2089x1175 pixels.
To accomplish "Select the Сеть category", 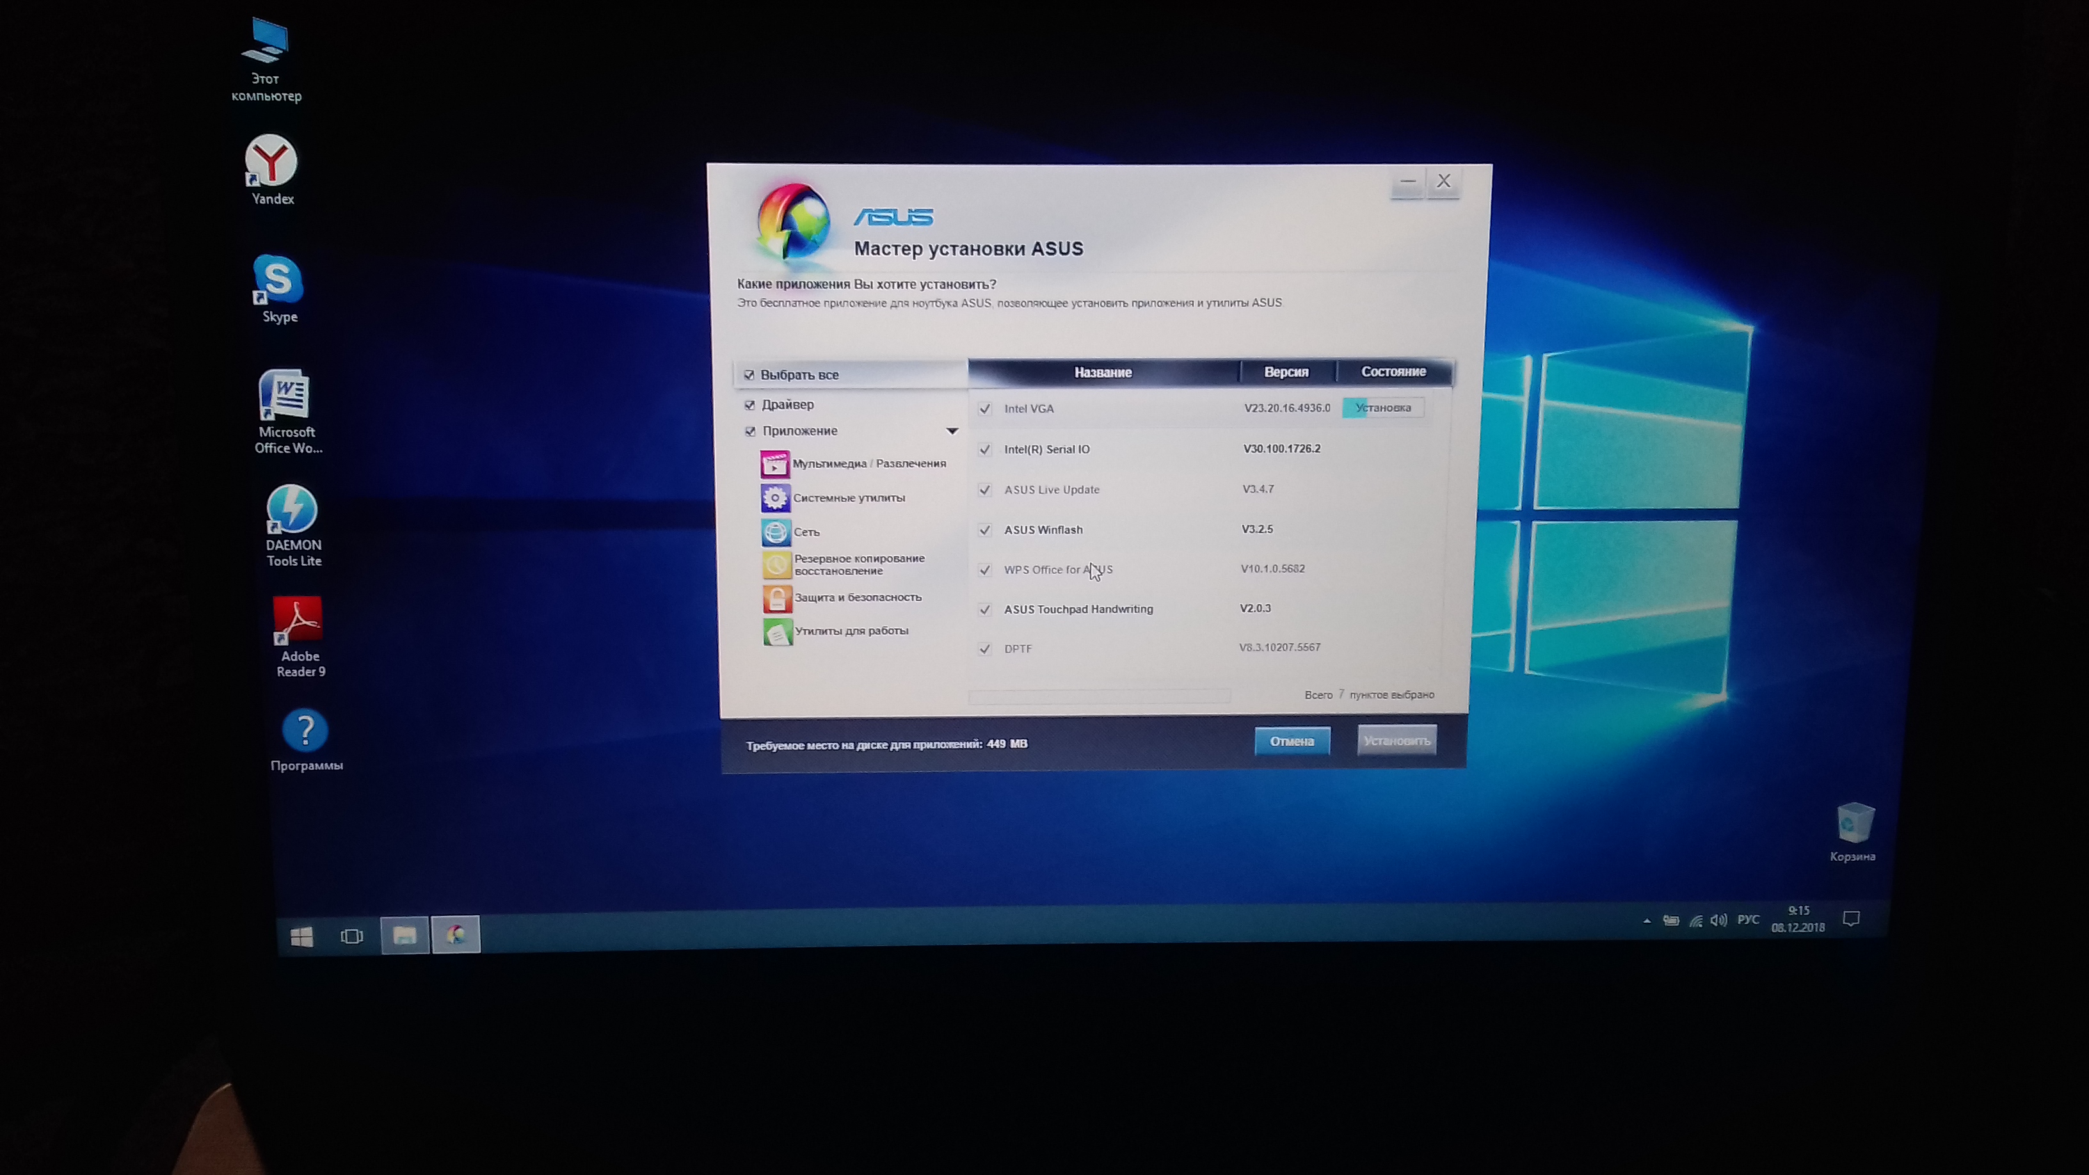I will pyautogui.click(x=807, y=532).
